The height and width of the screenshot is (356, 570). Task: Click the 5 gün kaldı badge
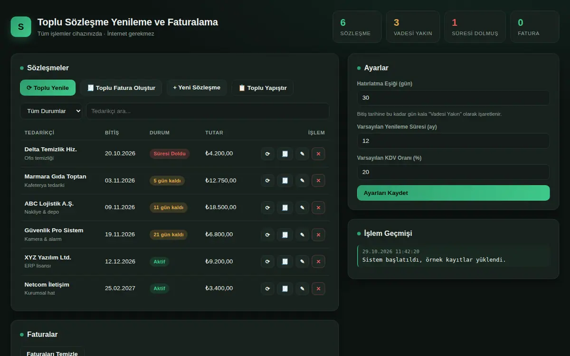point(167,180)
